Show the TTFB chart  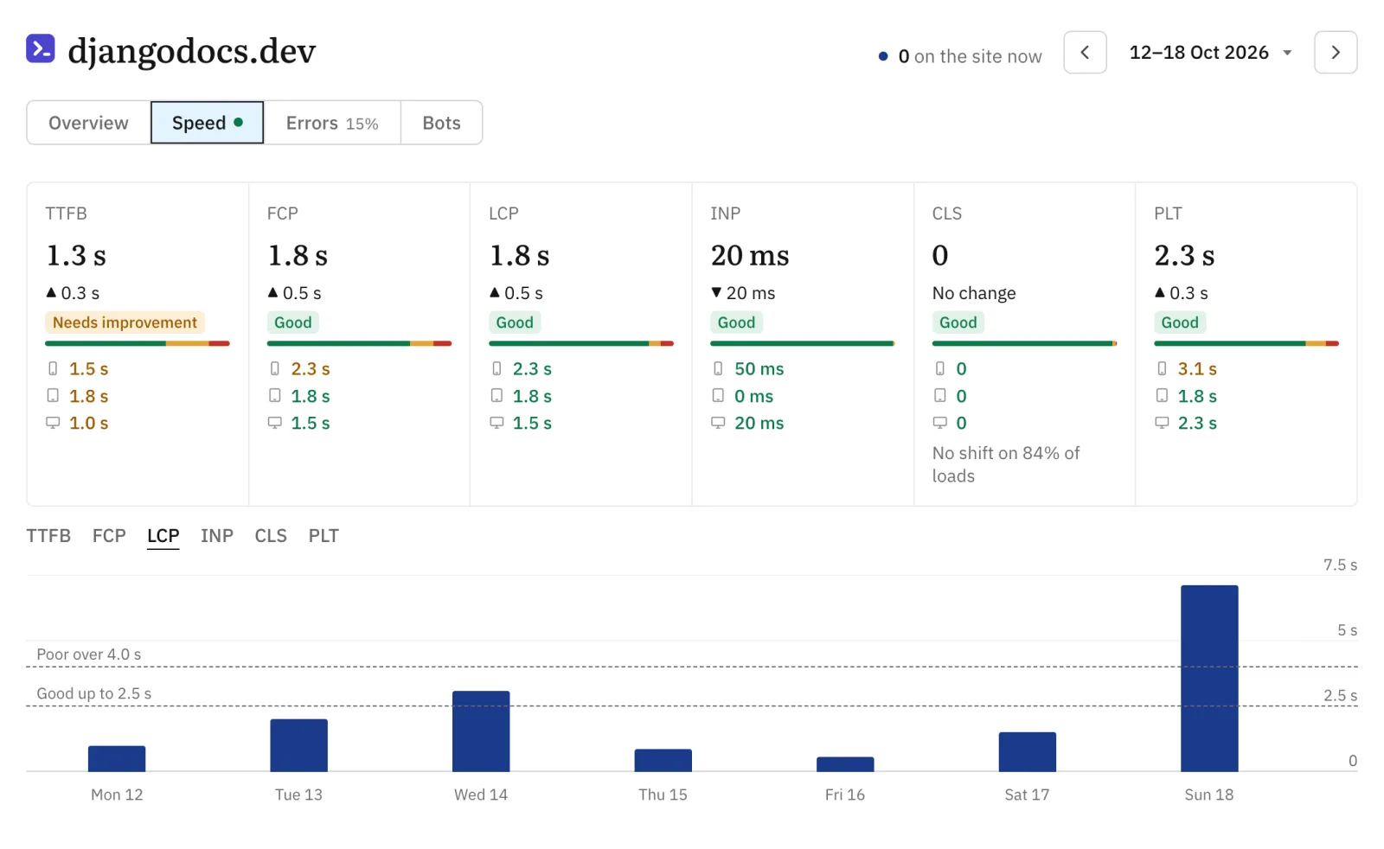coord(48,536)
